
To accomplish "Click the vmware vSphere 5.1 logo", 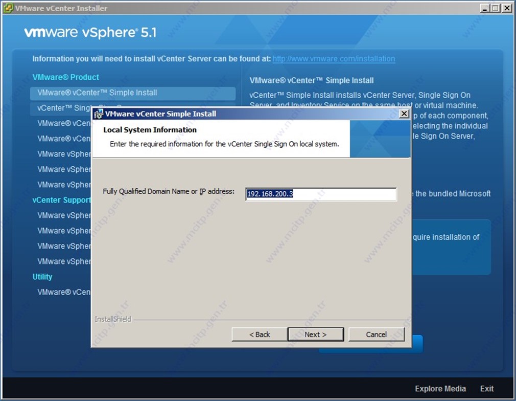I will pos(90,32).
